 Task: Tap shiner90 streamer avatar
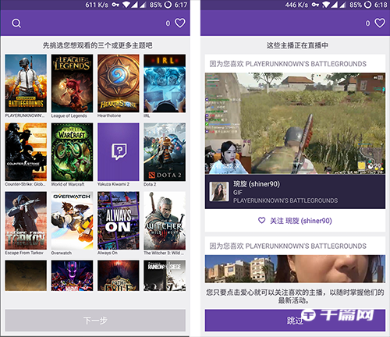[219, 192]
